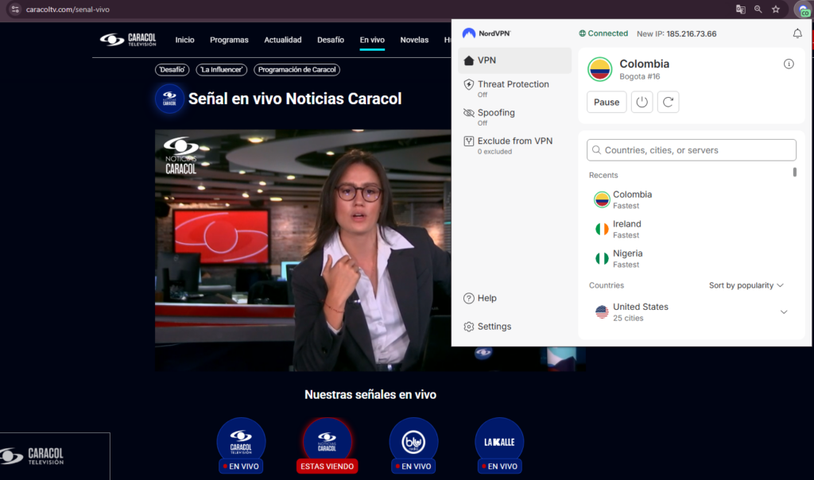Click the caracoltv.com address bar URL

(68, 10)
